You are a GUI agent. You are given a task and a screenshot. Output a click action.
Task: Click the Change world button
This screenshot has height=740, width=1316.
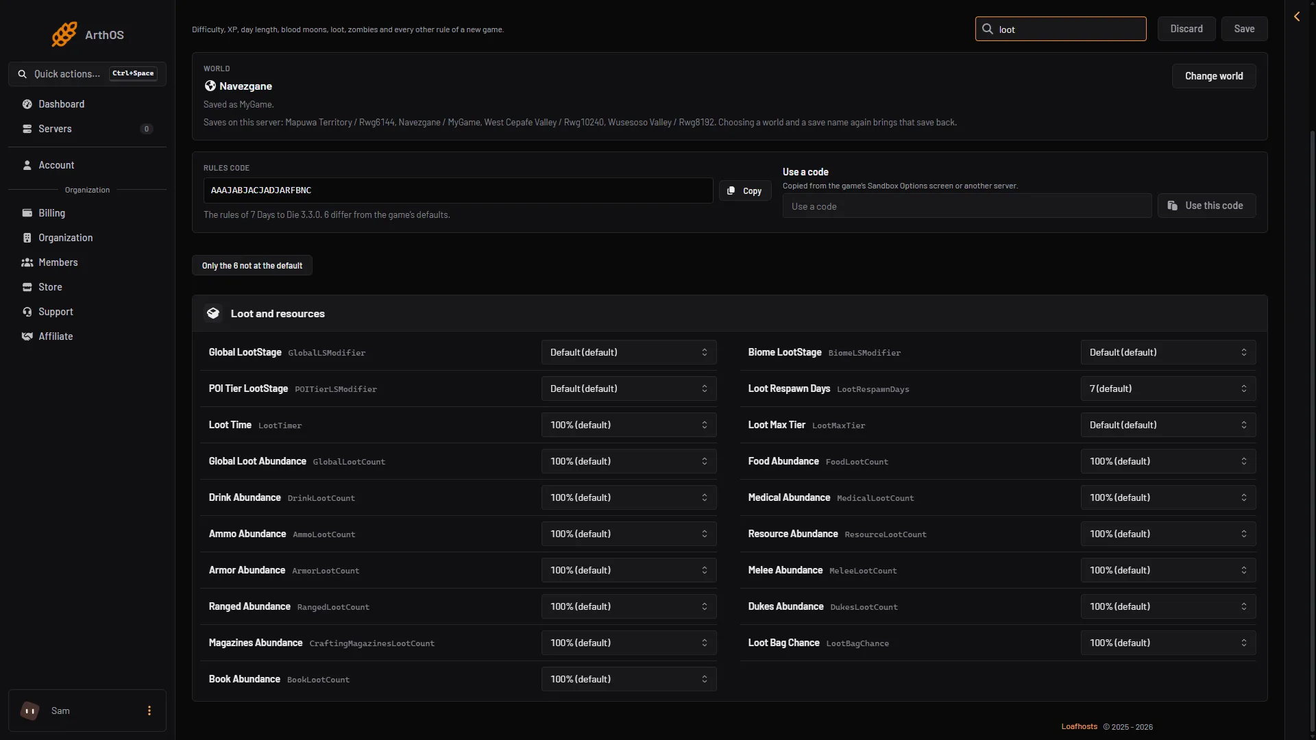[x=1214, y=76]
